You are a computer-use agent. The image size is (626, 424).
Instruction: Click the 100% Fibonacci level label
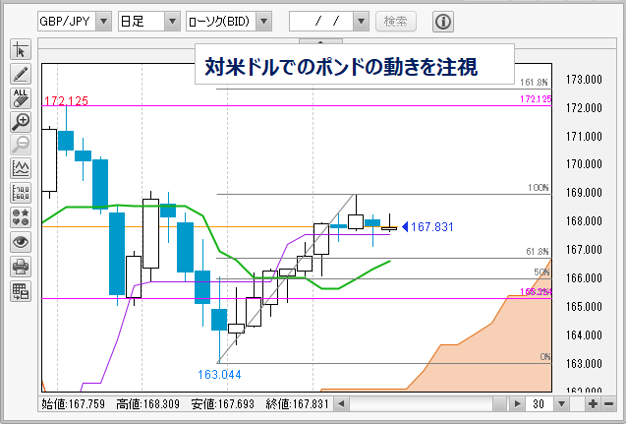(538, 188)
